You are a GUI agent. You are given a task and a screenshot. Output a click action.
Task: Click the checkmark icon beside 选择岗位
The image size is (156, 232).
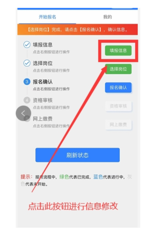tap(27, 63)
